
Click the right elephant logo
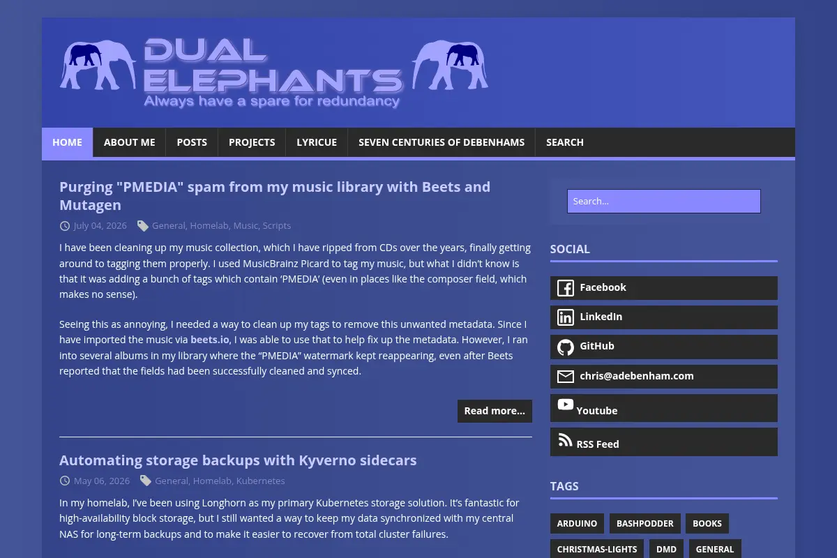tap(450, 65)
